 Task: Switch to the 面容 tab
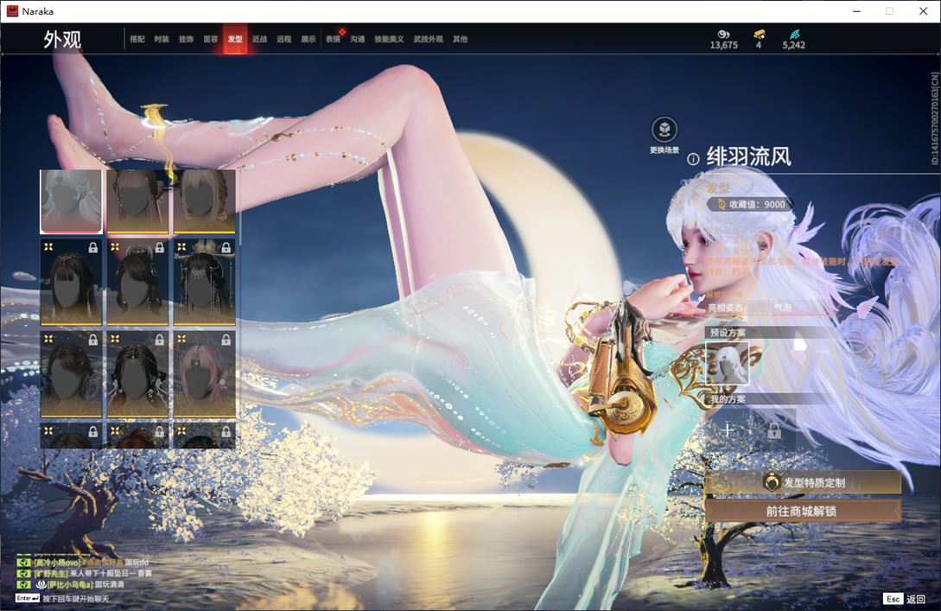(211, 39)
